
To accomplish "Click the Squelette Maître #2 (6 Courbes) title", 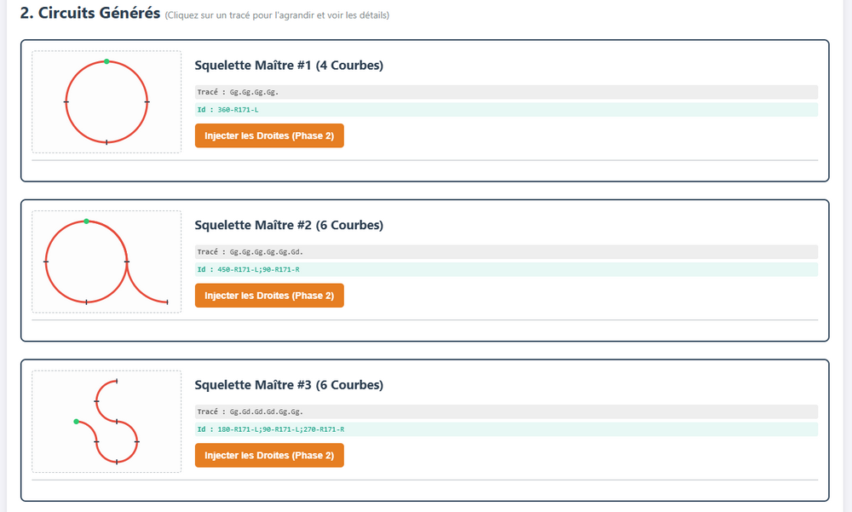I will 289,225.
